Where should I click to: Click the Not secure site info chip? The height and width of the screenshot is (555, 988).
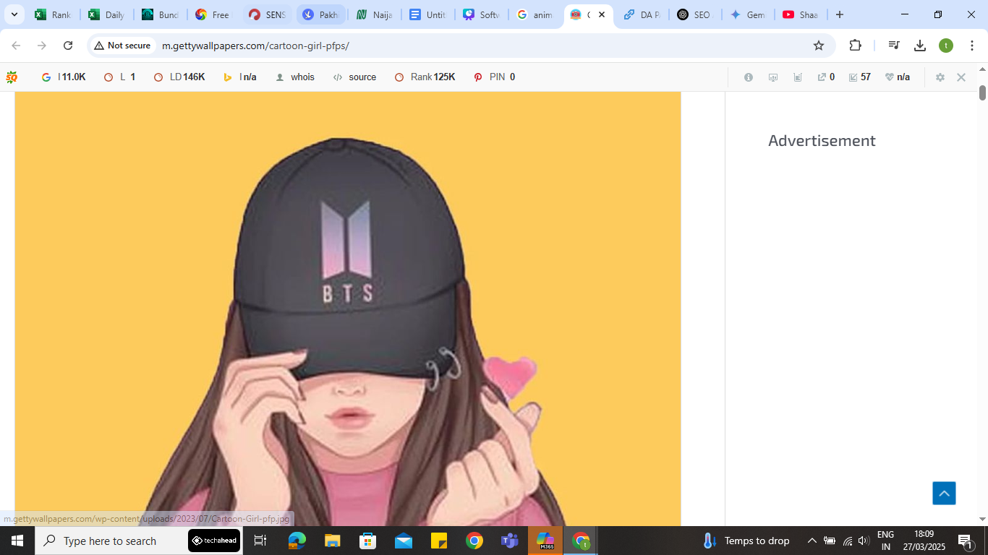pyautogui.click(x=122, y=46)
